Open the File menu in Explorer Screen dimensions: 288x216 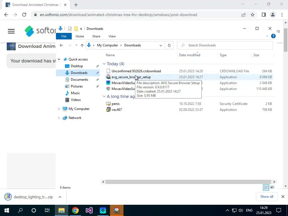point(64,36)
